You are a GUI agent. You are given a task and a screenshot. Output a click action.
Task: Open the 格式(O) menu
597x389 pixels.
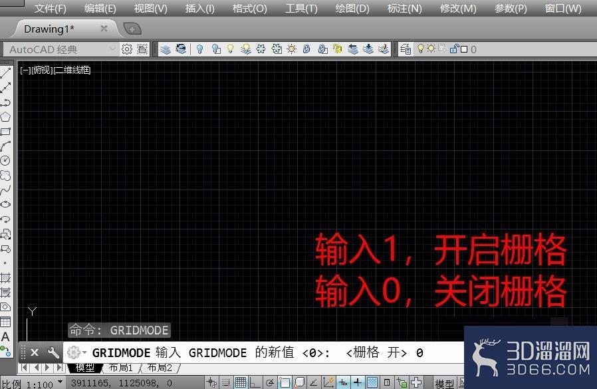[250, 9]
